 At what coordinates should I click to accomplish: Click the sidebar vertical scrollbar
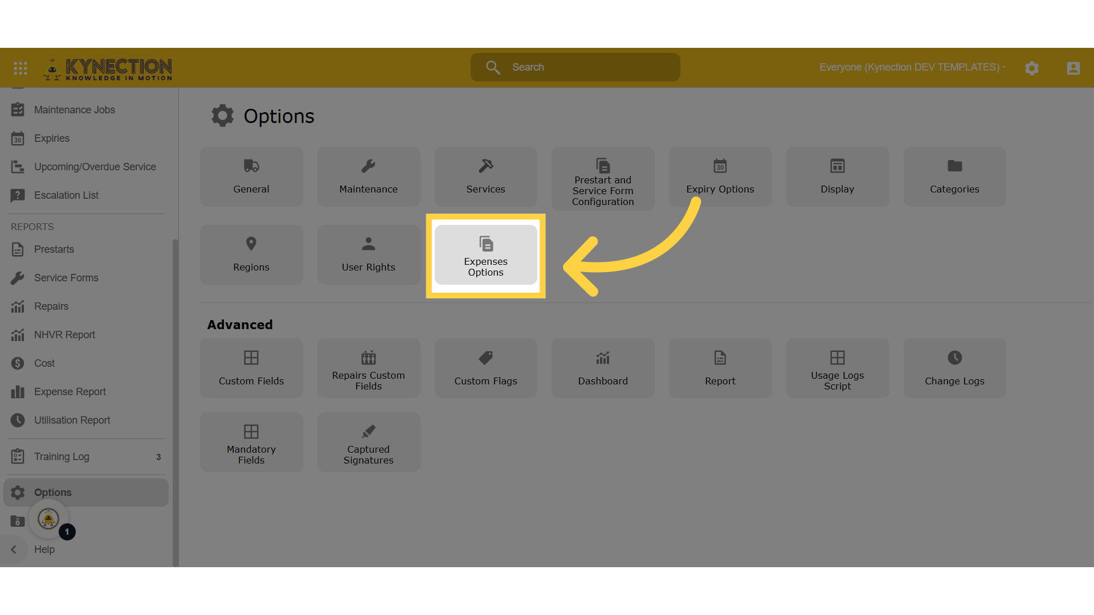click(175, 403)
